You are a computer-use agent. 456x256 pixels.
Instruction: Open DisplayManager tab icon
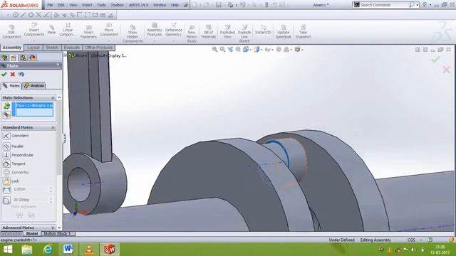[x=32, y=58]
